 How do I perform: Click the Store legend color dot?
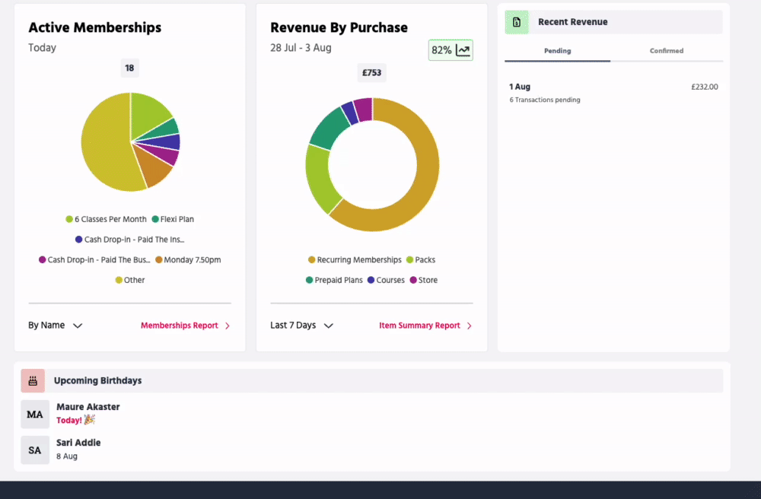pos(413,280)
